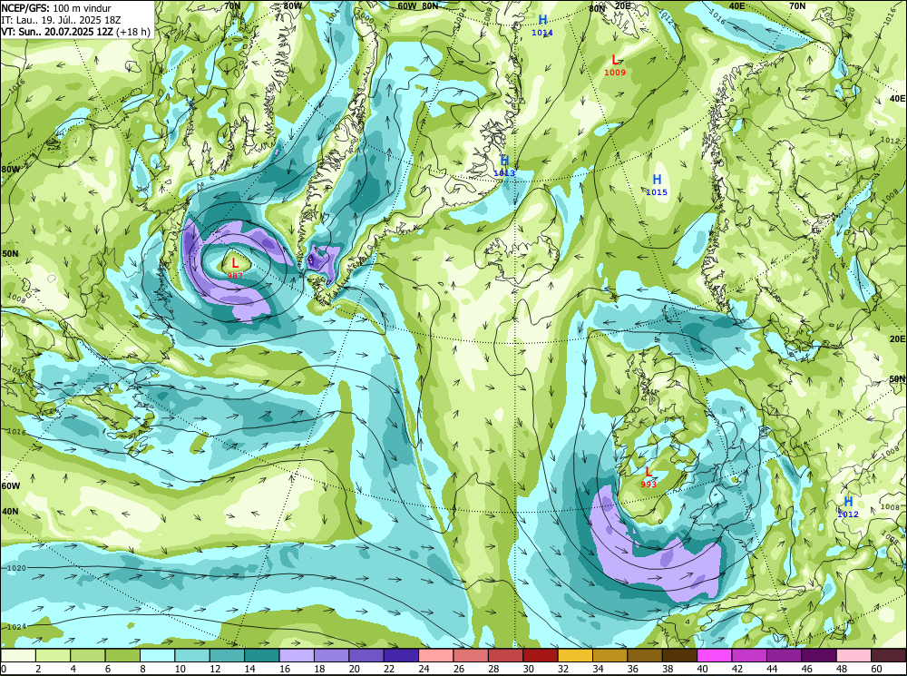The height and width of the screenshot is (676, 907).
Task: Click the 24 tick label on the wind scale
Action: click(x=424, y=669)
